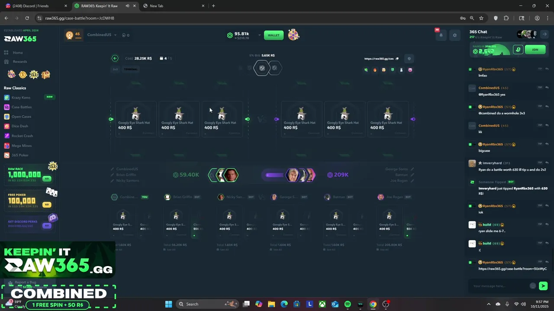This screenshot has width=554, height=311.
Task: Open the battle link posted by RyanRbx365
Action: (512, 269)
